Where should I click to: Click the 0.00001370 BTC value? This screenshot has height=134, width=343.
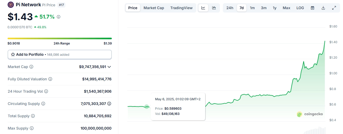click(x=20, y=27)
